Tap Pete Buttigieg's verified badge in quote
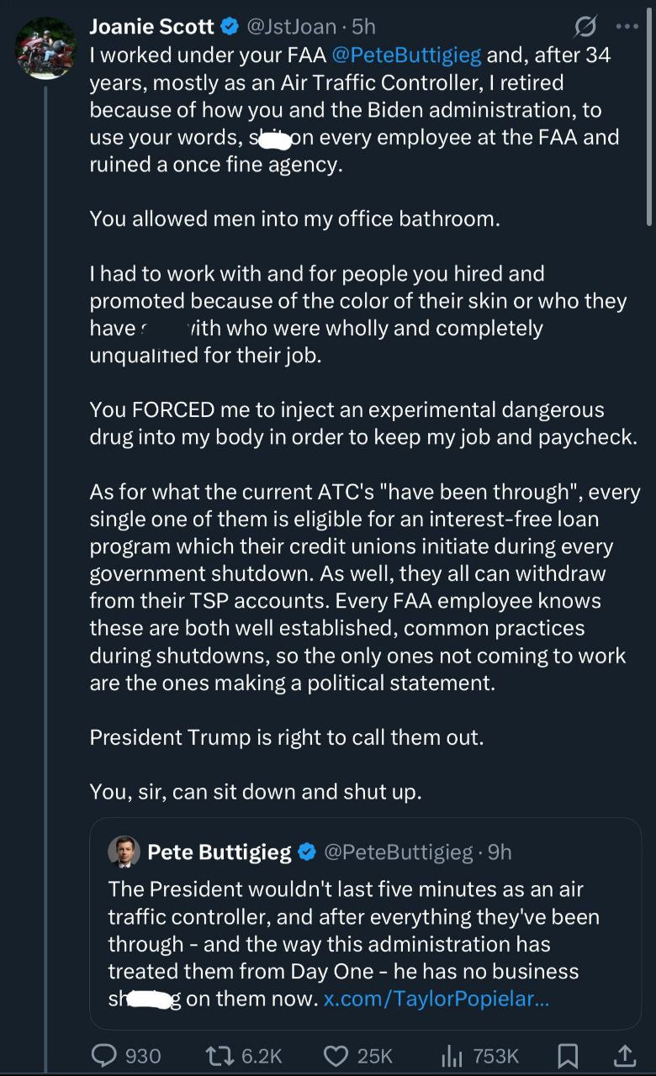 (x=307, y=852)
